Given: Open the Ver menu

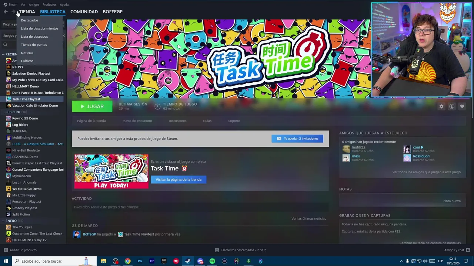Looking at the screenshot, I should pos(23,4).
